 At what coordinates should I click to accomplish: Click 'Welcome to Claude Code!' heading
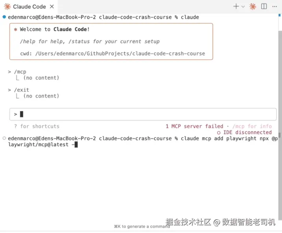55,29
